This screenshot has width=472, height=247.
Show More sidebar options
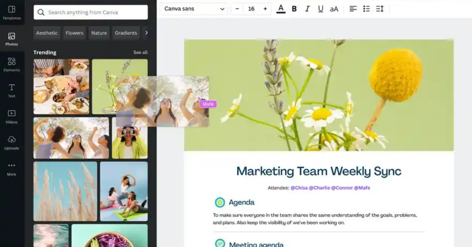12,169
